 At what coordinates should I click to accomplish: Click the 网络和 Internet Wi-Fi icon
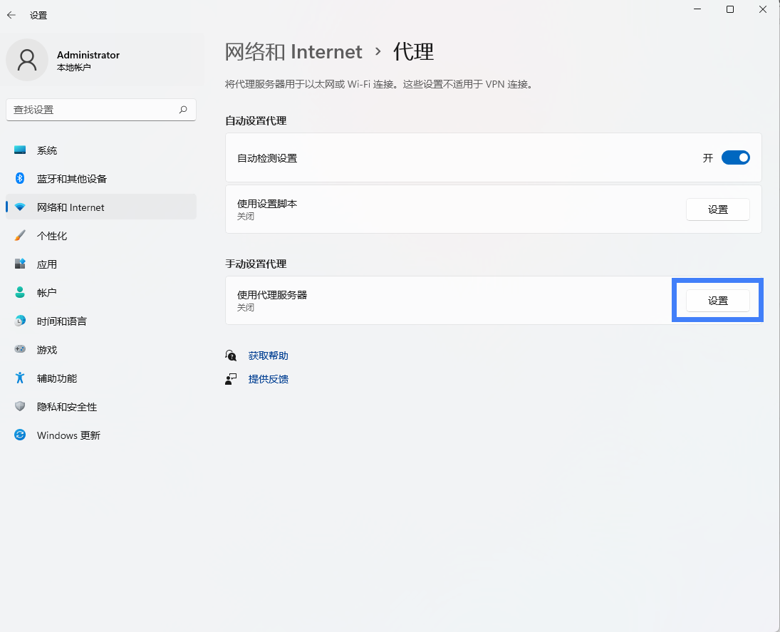[x=20, y=207]
